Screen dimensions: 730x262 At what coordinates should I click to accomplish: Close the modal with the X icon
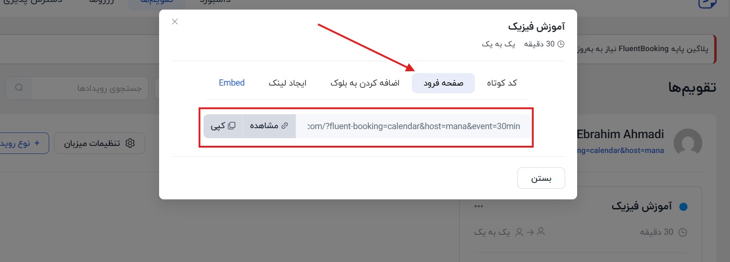175,22
